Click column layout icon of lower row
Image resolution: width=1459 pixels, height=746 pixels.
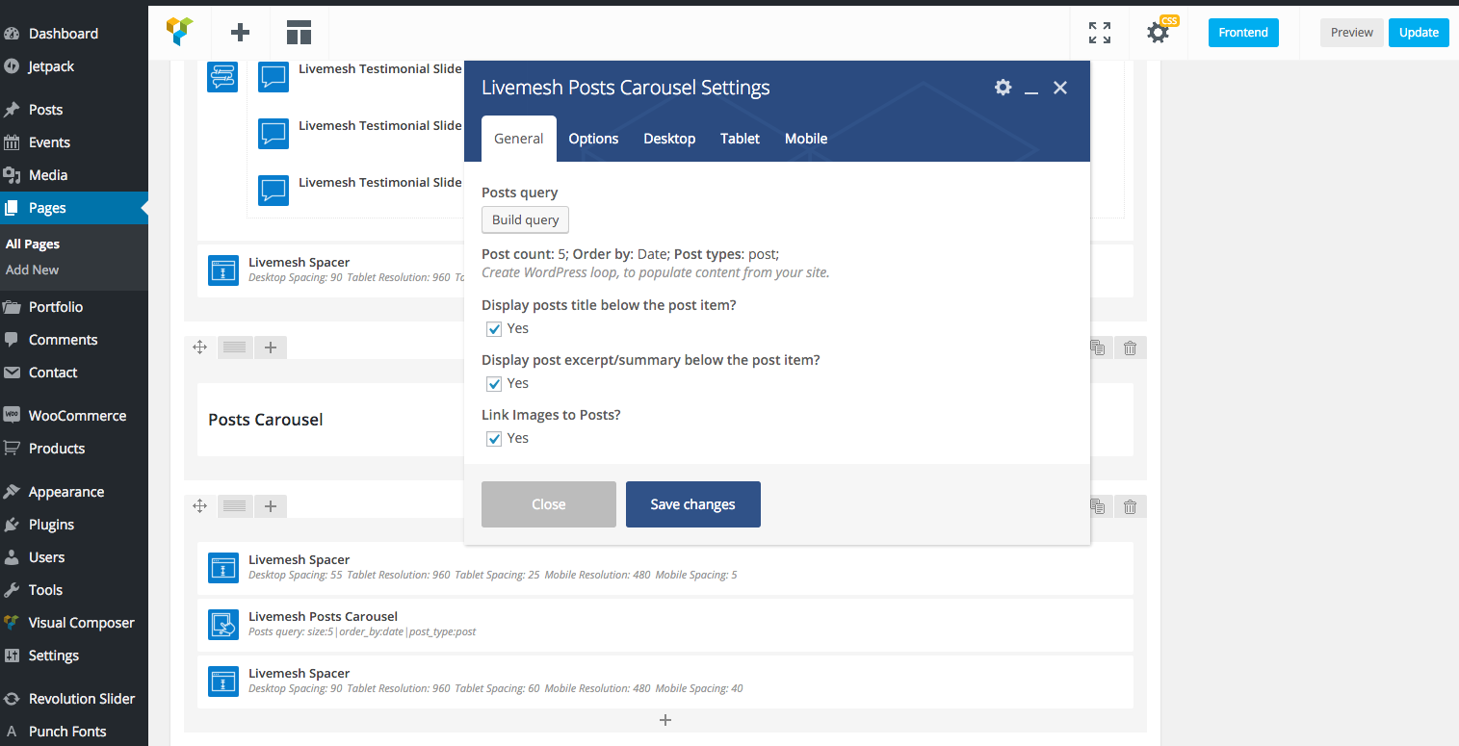[236, 506]
